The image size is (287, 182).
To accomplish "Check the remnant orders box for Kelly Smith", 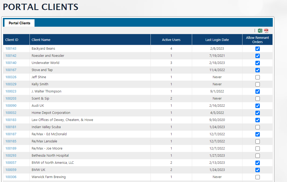I will coord(257,84).
